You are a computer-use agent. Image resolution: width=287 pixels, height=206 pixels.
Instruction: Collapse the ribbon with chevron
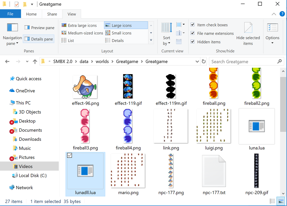coord(274,14)
